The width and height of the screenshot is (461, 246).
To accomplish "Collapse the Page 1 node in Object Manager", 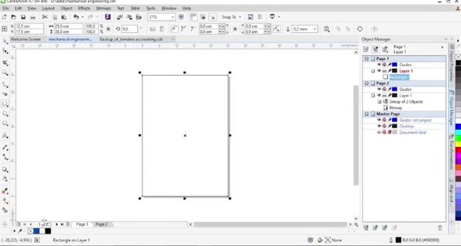I will [366, 59].
